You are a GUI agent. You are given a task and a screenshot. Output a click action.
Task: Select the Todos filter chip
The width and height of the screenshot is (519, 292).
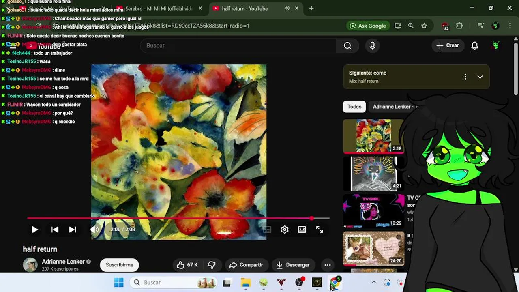[x=354, y=107]
